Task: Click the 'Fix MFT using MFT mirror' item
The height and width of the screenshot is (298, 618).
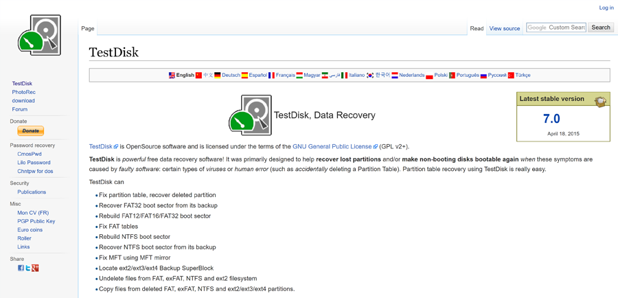Action: [135, 257]
